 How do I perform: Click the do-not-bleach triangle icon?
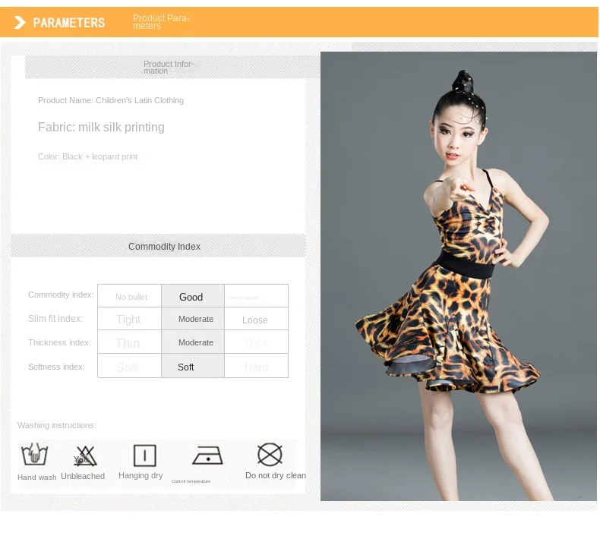85,455
